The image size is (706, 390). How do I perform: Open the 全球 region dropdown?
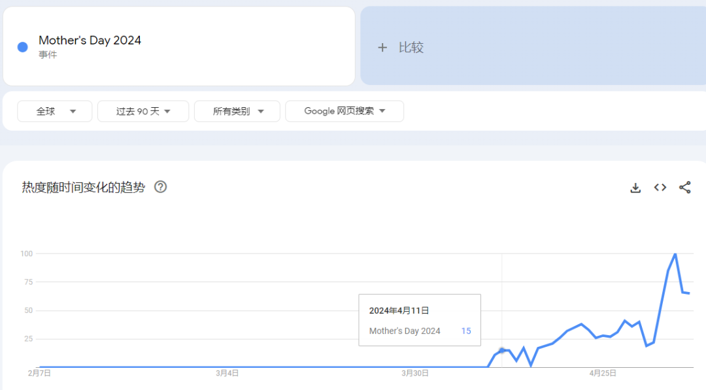tap(54, 111)
